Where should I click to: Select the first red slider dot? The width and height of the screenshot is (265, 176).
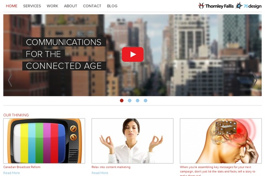pos(121,101)
